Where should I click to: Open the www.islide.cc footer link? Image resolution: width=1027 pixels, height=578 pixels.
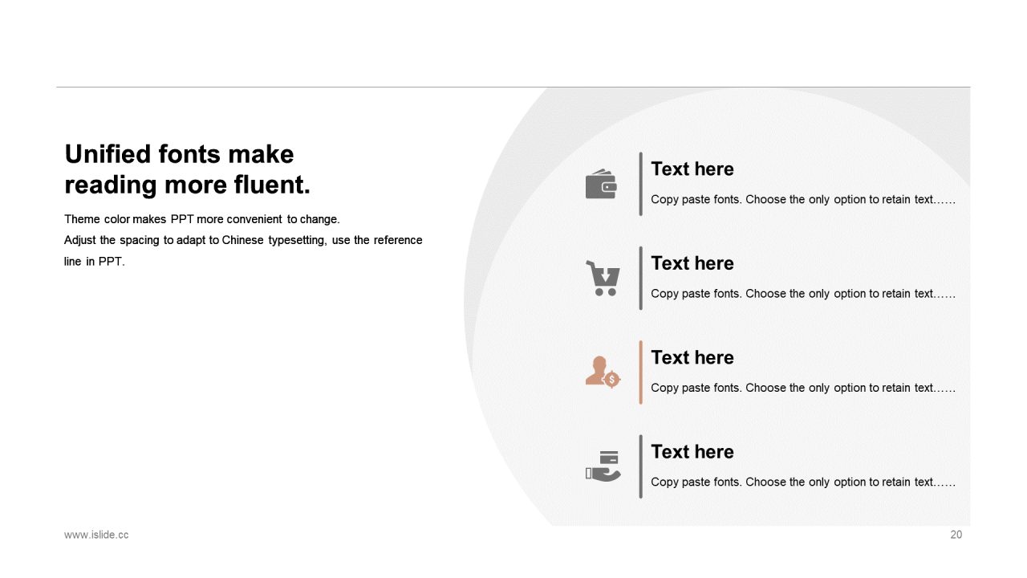96,535
